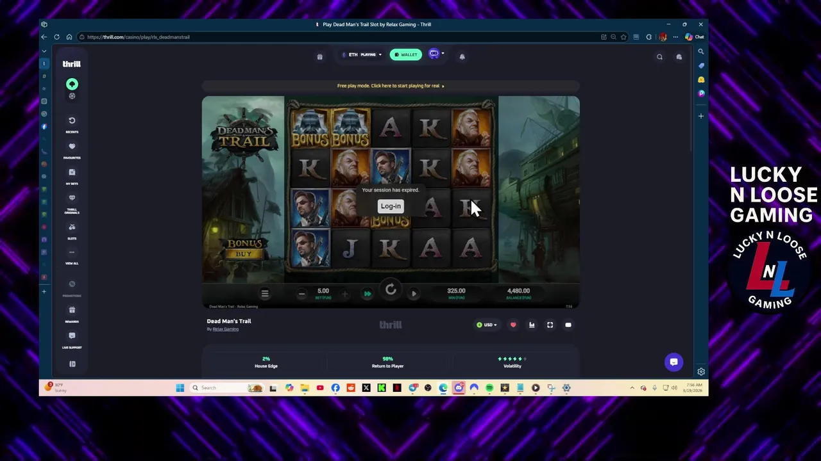Open the Wallet button
This screenshot has width=821, height=461.
406,54
